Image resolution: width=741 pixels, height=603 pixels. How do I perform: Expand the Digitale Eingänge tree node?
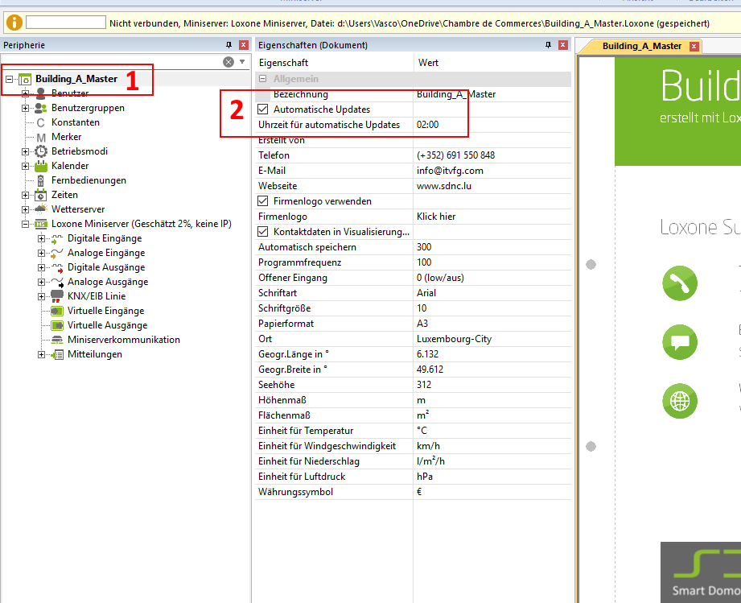point(41,238)
